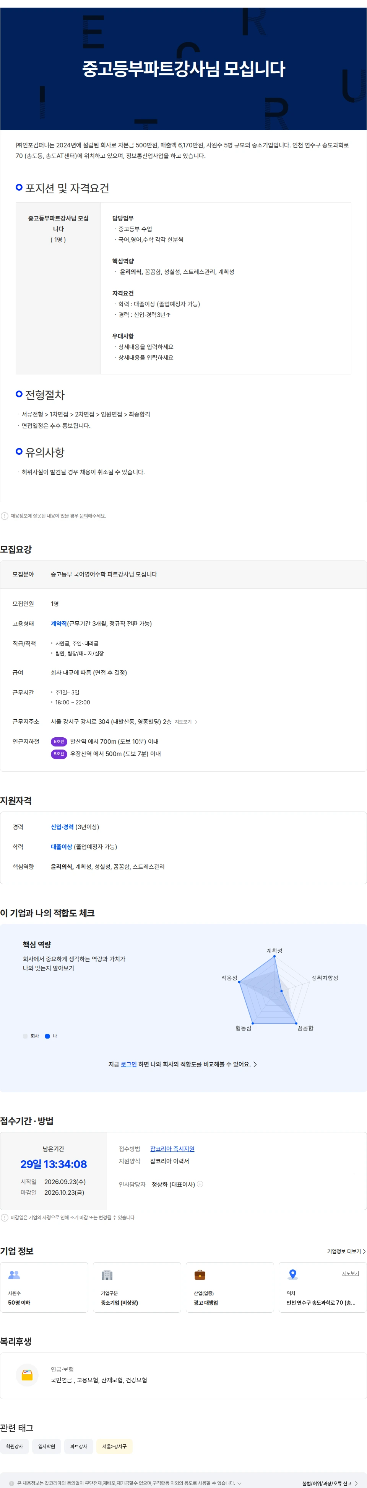Click the 적응성 label on radar chart
The width and height of the screenshot is (367, 1488).
pyautogui.click(x=229, y=977)
